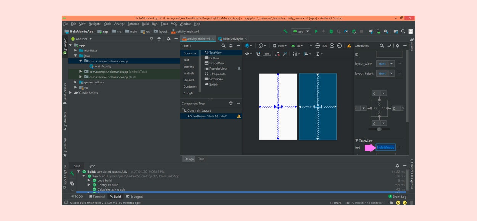Click the horizontal bias slider handle
The width and height of the screenshot is (477, 221).
pyautogui.click(x=379, y=129)
